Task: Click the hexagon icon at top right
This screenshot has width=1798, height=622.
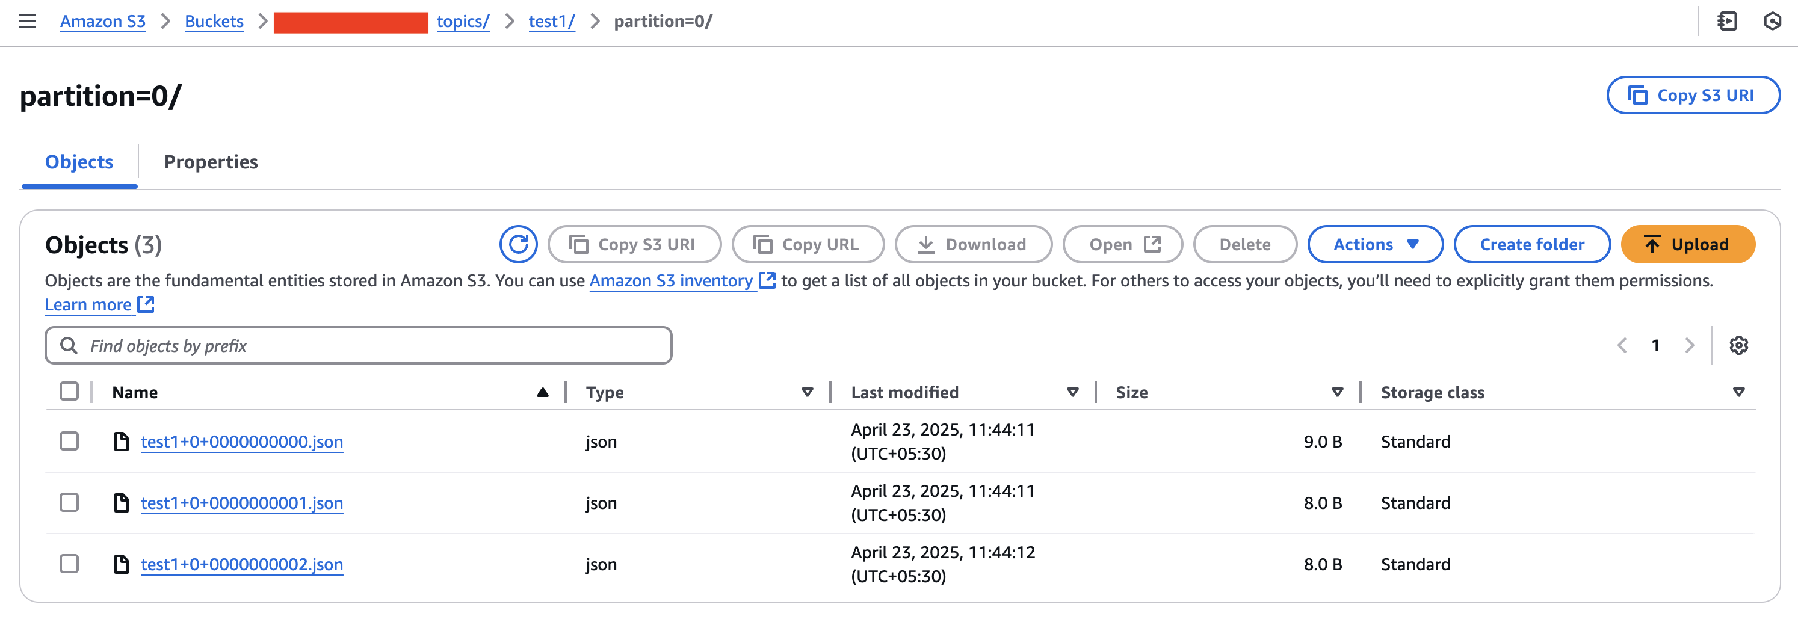Action: point(1772,22)
